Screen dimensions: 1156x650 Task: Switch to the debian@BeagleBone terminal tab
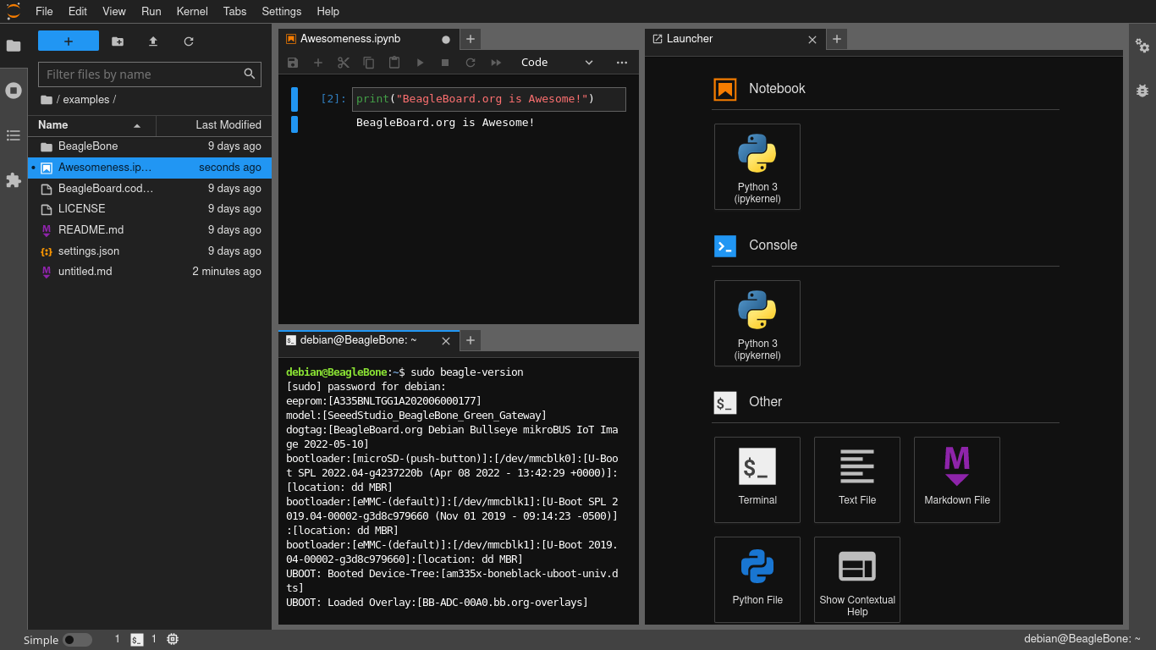click(369, 340)
